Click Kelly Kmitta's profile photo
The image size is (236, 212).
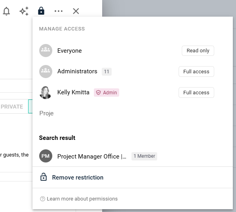tap(46, 92)
